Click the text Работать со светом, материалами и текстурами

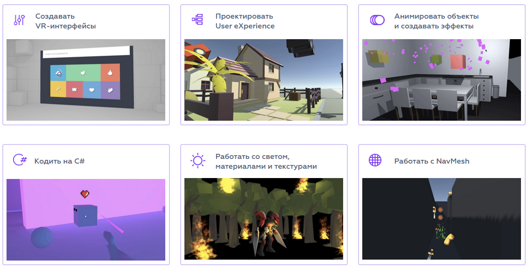(x=266, y=161)
